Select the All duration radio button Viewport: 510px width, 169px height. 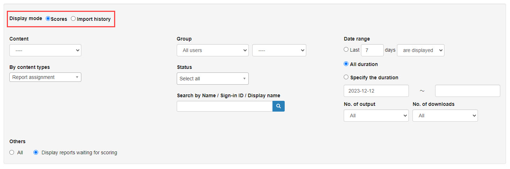pos(346,64)
